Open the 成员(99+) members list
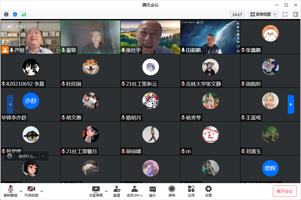 click(135, 191)
